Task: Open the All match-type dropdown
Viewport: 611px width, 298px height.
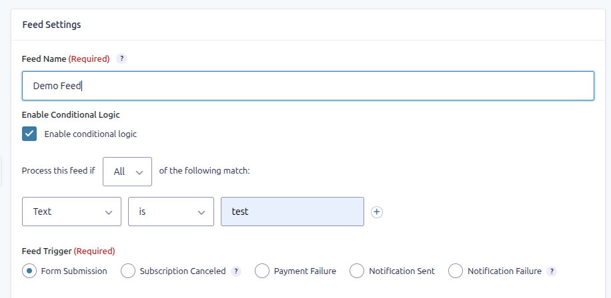Action: click(127, 172)
